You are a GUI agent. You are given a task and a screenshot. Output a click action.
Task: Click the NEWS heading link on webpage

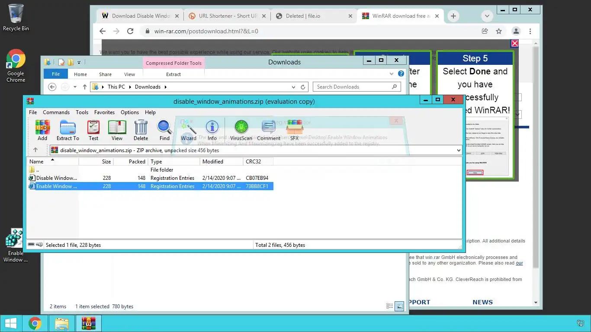482,302
